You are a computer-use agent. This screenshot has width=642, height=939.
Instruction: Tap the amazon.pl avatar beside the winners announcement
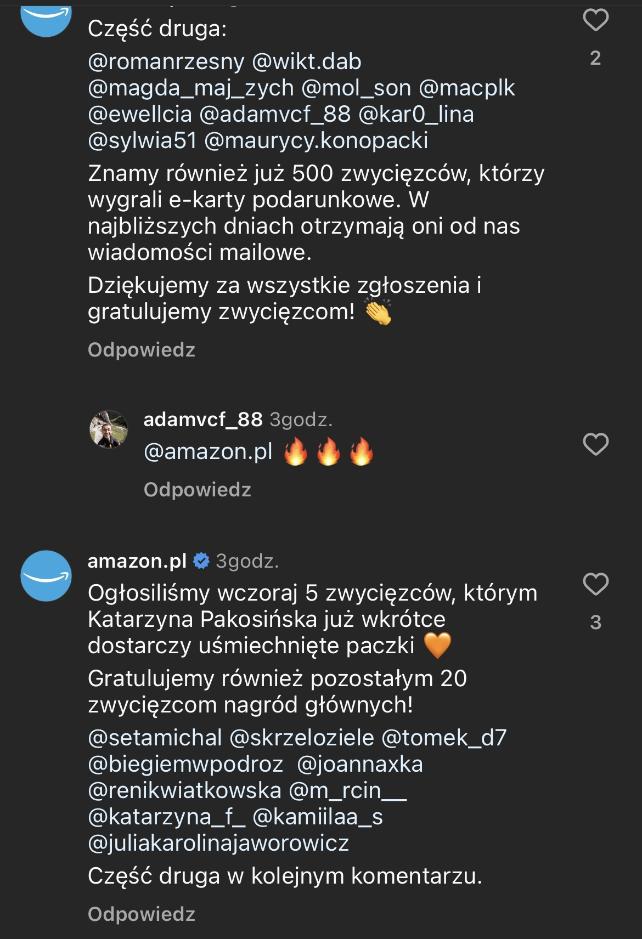pyautogui.click(x=46, y=576)
